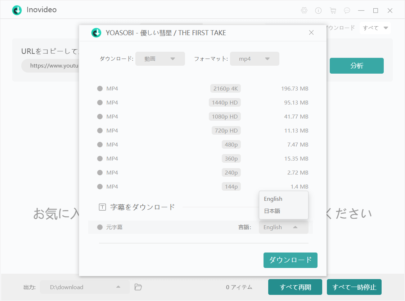
Task: Collapse the 言語 language dropdown
Action: click(284, 227)
